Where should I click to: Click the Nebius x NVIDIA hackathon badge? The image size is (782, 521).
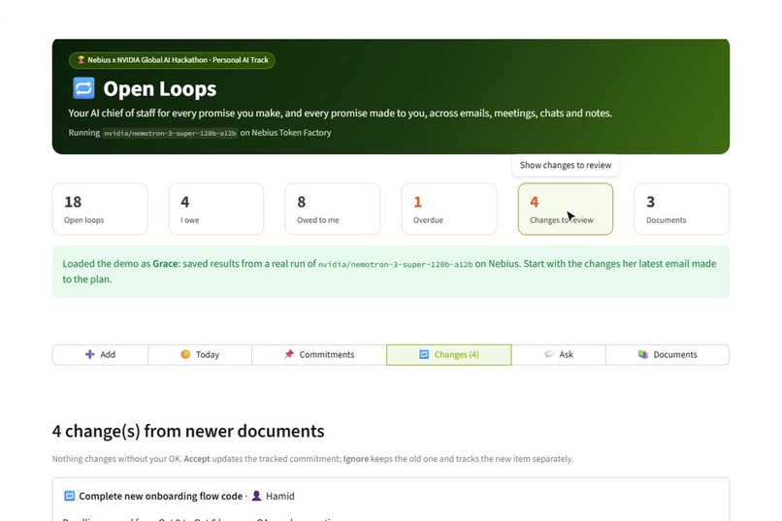pos(172,60)
